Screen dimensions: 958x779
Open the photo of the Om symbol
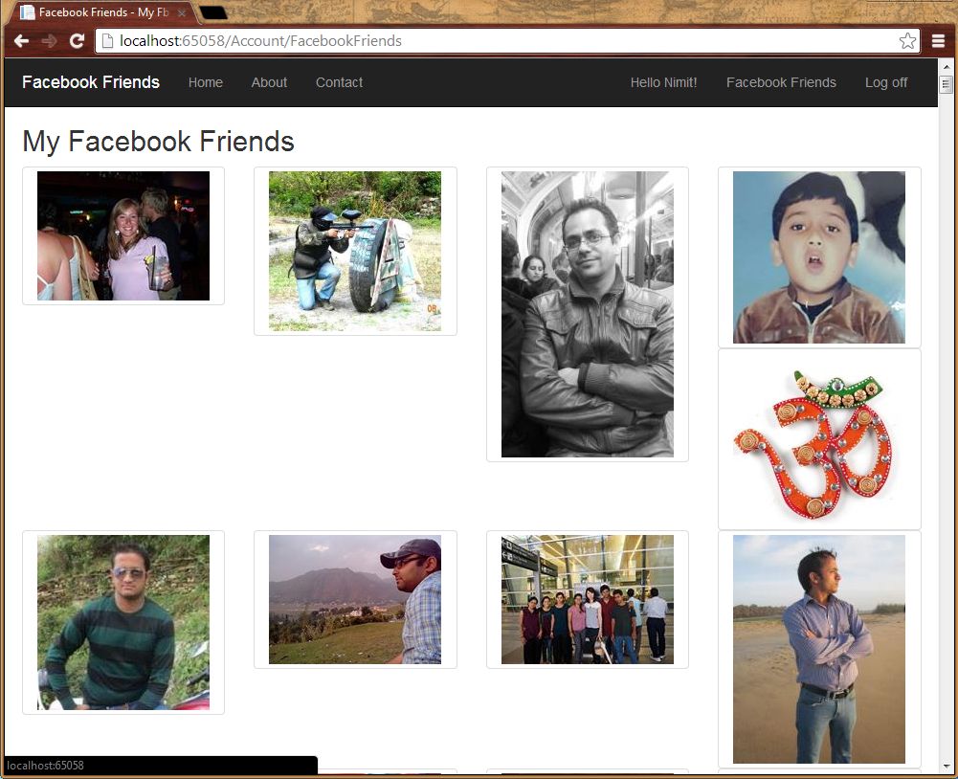click(819, 438)
